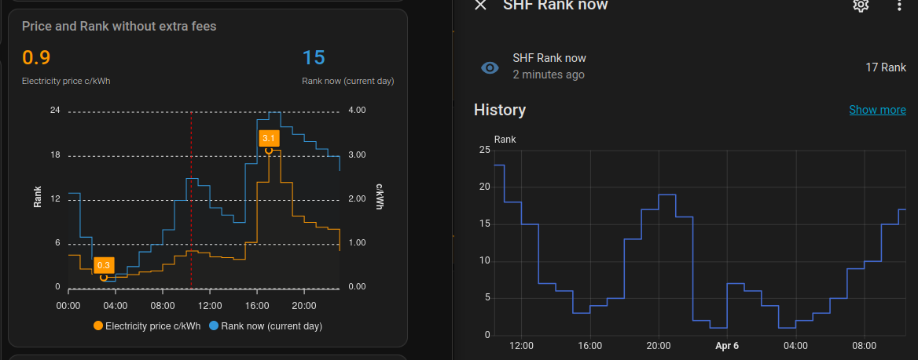The image size is (918, 360).
Task: Click the 17 Rank state value
Action: pyautogui.click(x=886, y=67)
